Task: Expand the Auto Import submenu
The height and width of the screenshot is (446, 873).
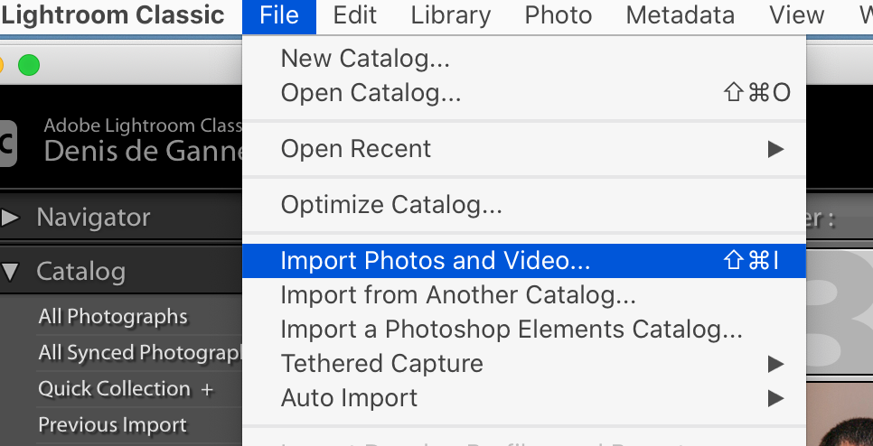Action: pos(350,398)
